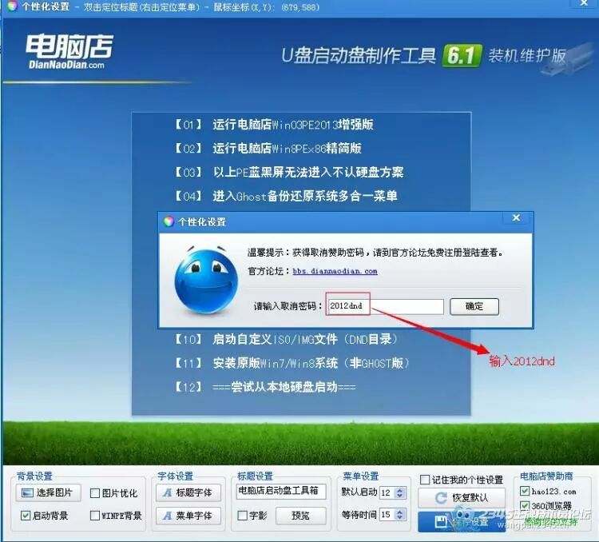Open the 菜单字体 font setting
599x542 pixels.
pos(188,516)
